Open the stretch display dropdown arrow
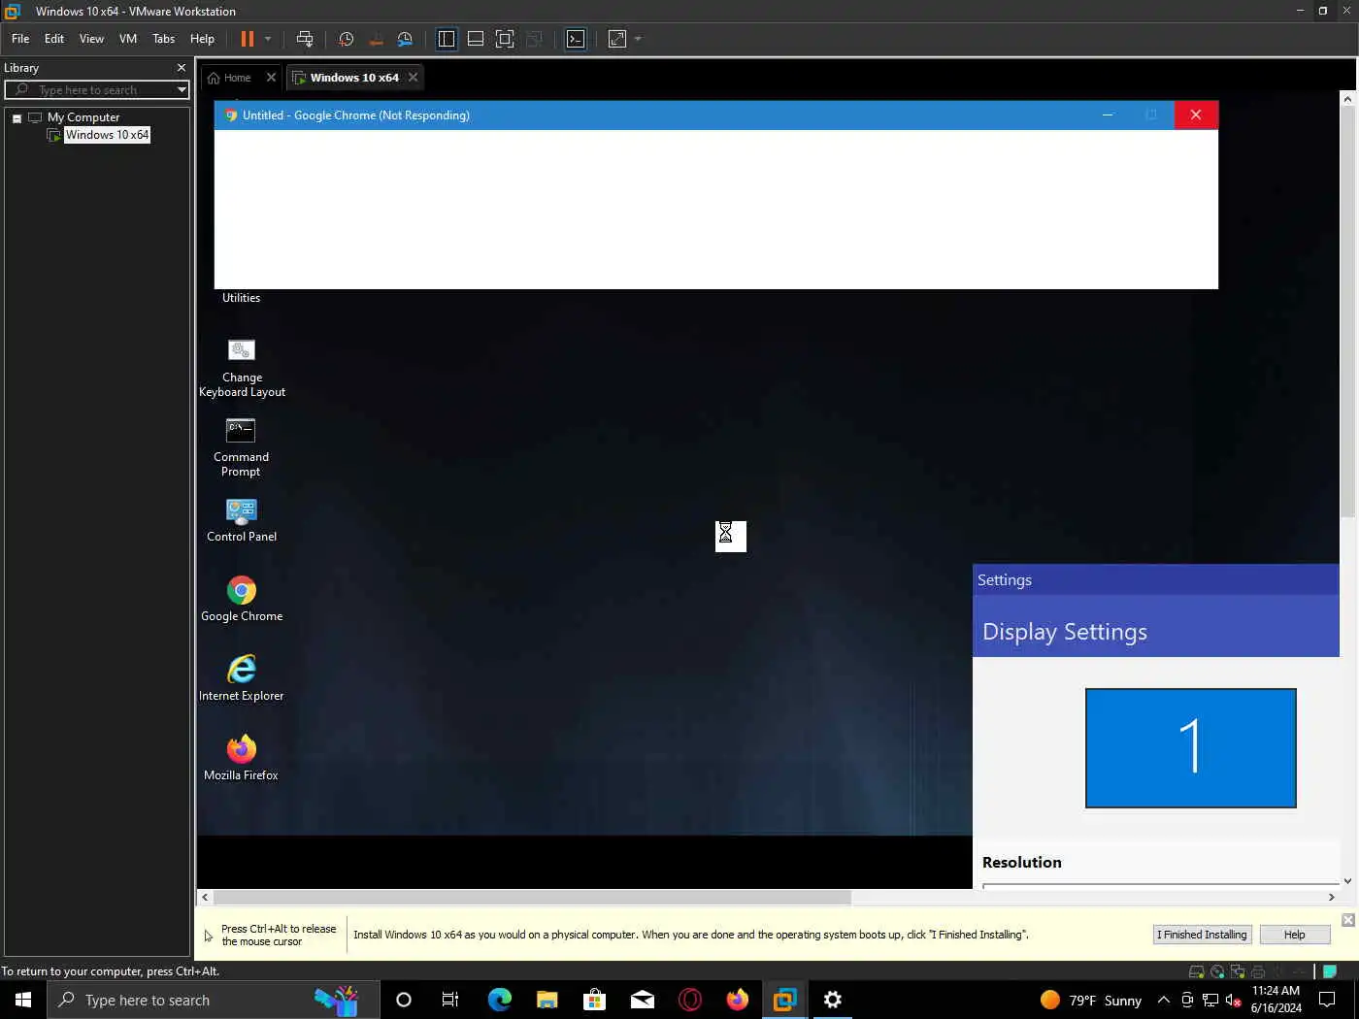1359x1019 pixels. [638, 39]
